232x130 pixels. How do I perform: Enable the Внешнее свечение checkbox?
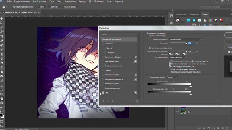coord(103,88)
